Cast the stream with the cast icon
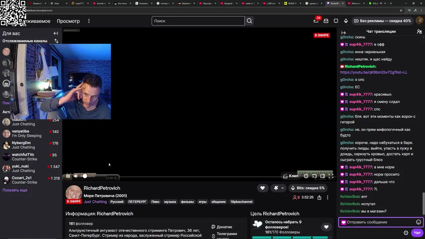Viewport: 425px width, 239px height. (x=314, y=176)
